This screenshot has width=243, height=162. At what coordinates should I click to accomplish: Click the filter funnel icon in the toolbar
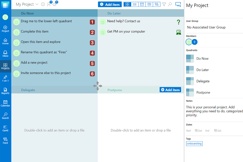click(164, 4)
